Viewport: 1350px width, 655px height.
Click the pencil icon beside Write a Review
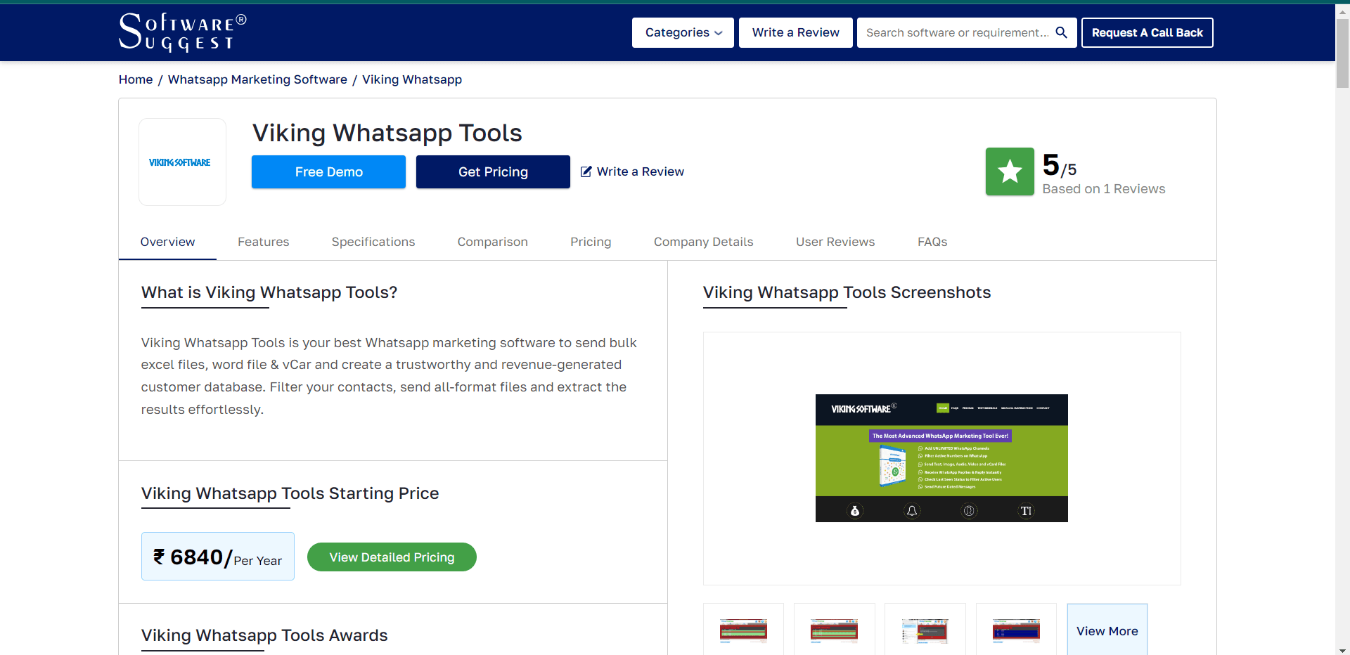[x=586, y=171]
